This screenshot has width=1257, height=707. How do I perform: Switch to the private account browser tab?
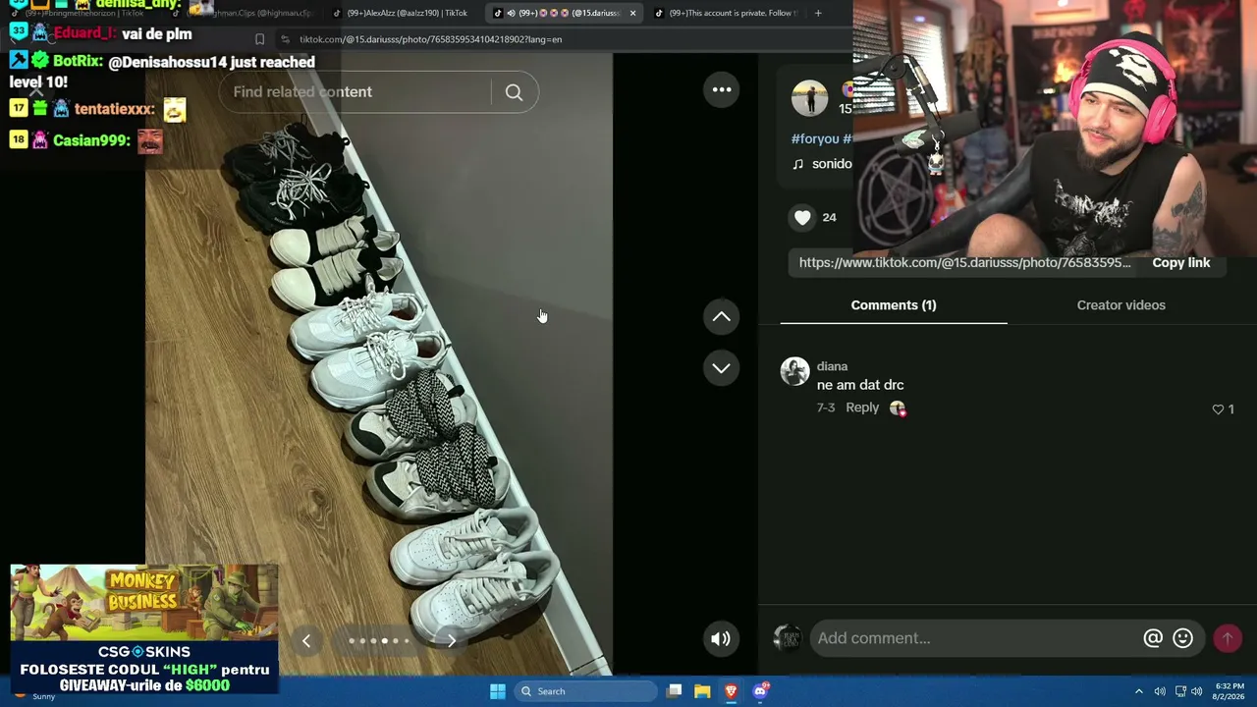pos(727,13)
